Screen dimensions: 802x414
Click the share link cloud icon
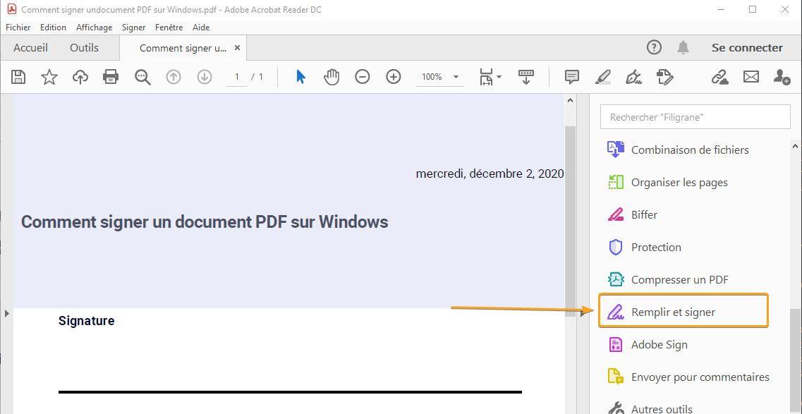[719, 77]
